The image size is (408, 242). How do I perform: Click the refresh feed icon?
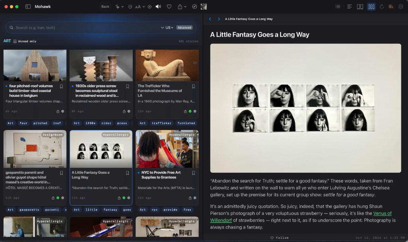382,6
